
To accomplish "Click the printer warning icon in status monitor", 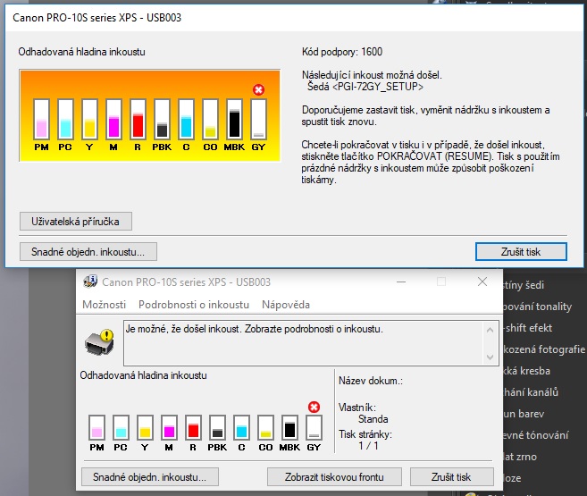I will click(x=99, y=340).
